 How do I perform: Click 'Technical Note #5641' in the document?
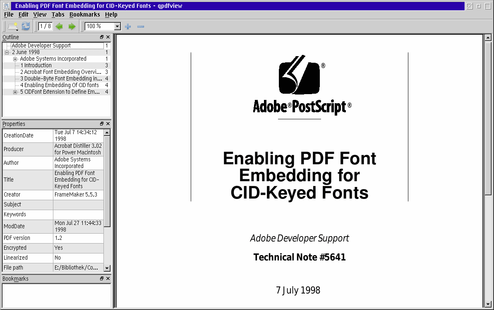(300, 257)
